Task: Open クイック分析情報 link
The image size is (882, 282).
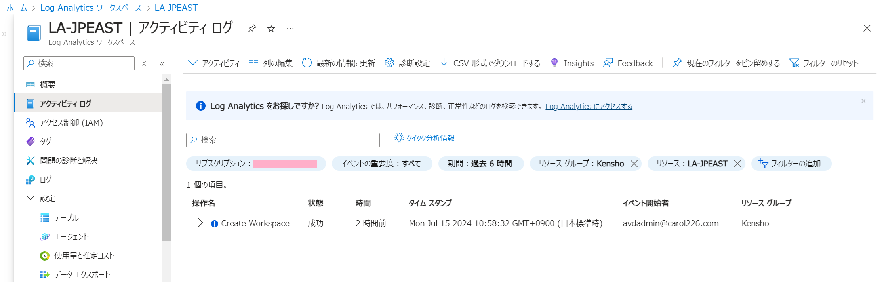Action: pyautogui.click(x=425, y=138)
